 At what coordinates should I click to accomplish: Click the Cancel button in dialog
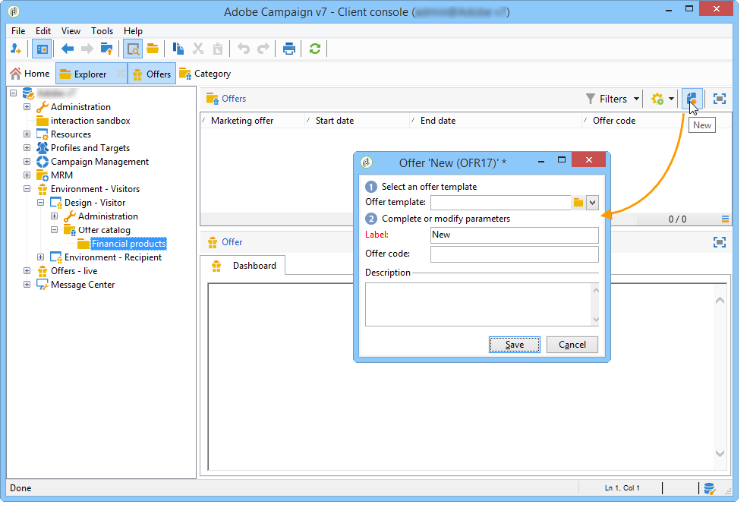[572, 345]
